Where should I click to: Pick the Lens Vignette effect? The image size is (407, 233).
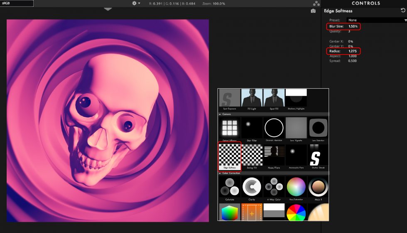pos(296,128)
